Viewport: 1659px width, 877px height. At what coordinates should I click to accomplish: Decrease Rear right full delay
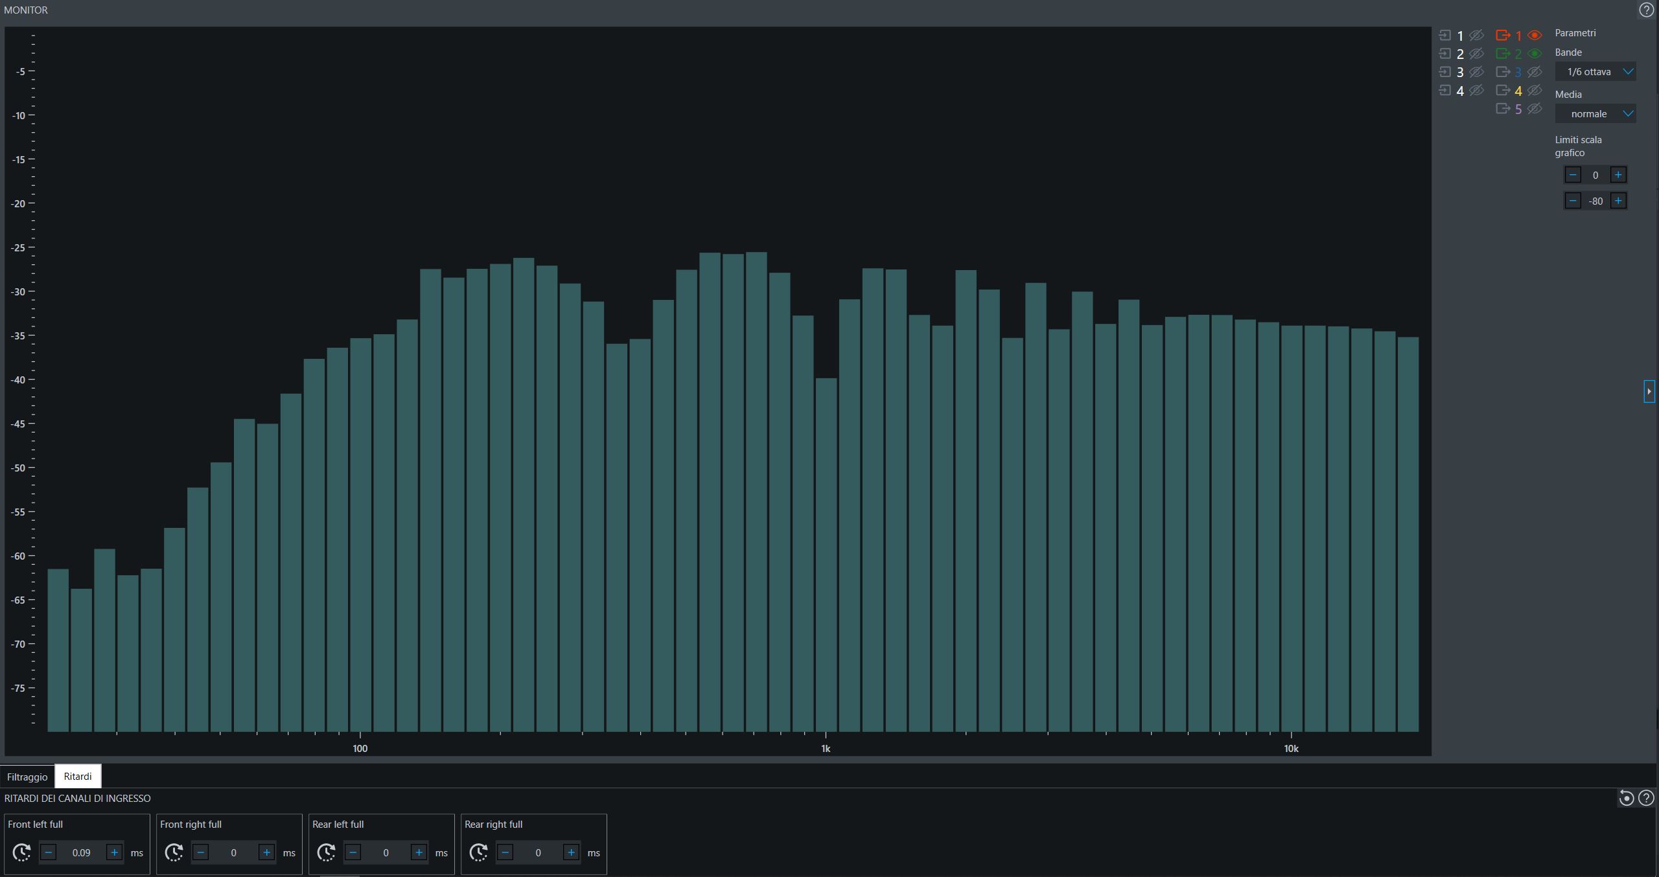pyautogui.click(x=505, y=852)
